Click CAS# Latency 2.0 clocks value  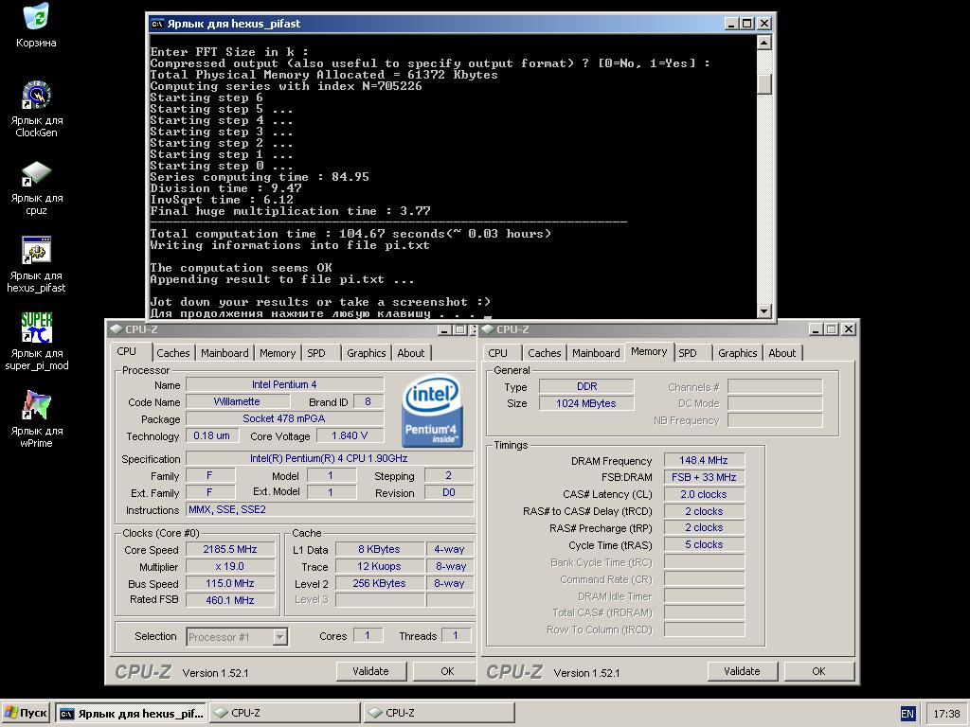click(x=704, y=494)
